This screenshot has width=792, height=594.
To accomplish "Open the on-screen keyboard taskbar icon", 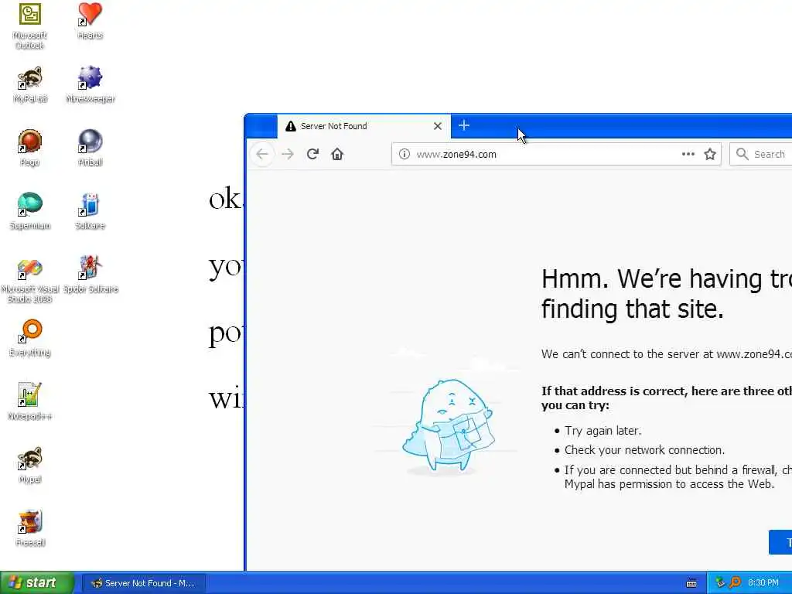I will pyautogui.click(x=691, y=583).
